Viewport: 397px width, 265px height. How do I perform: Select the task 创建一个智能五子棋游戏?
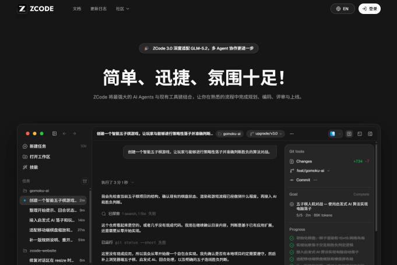(x=53, y=200)
